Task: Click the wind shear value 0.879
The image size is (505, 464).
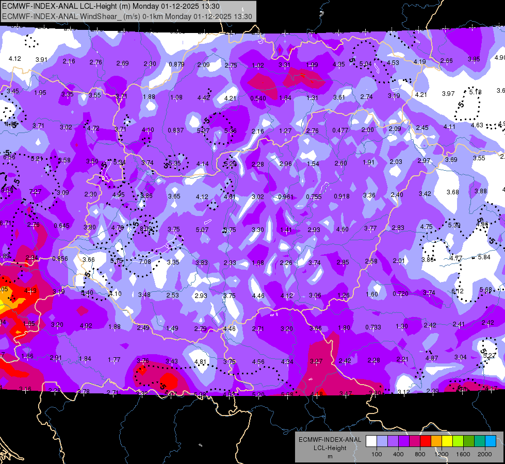Action: (x=176, y=64)
